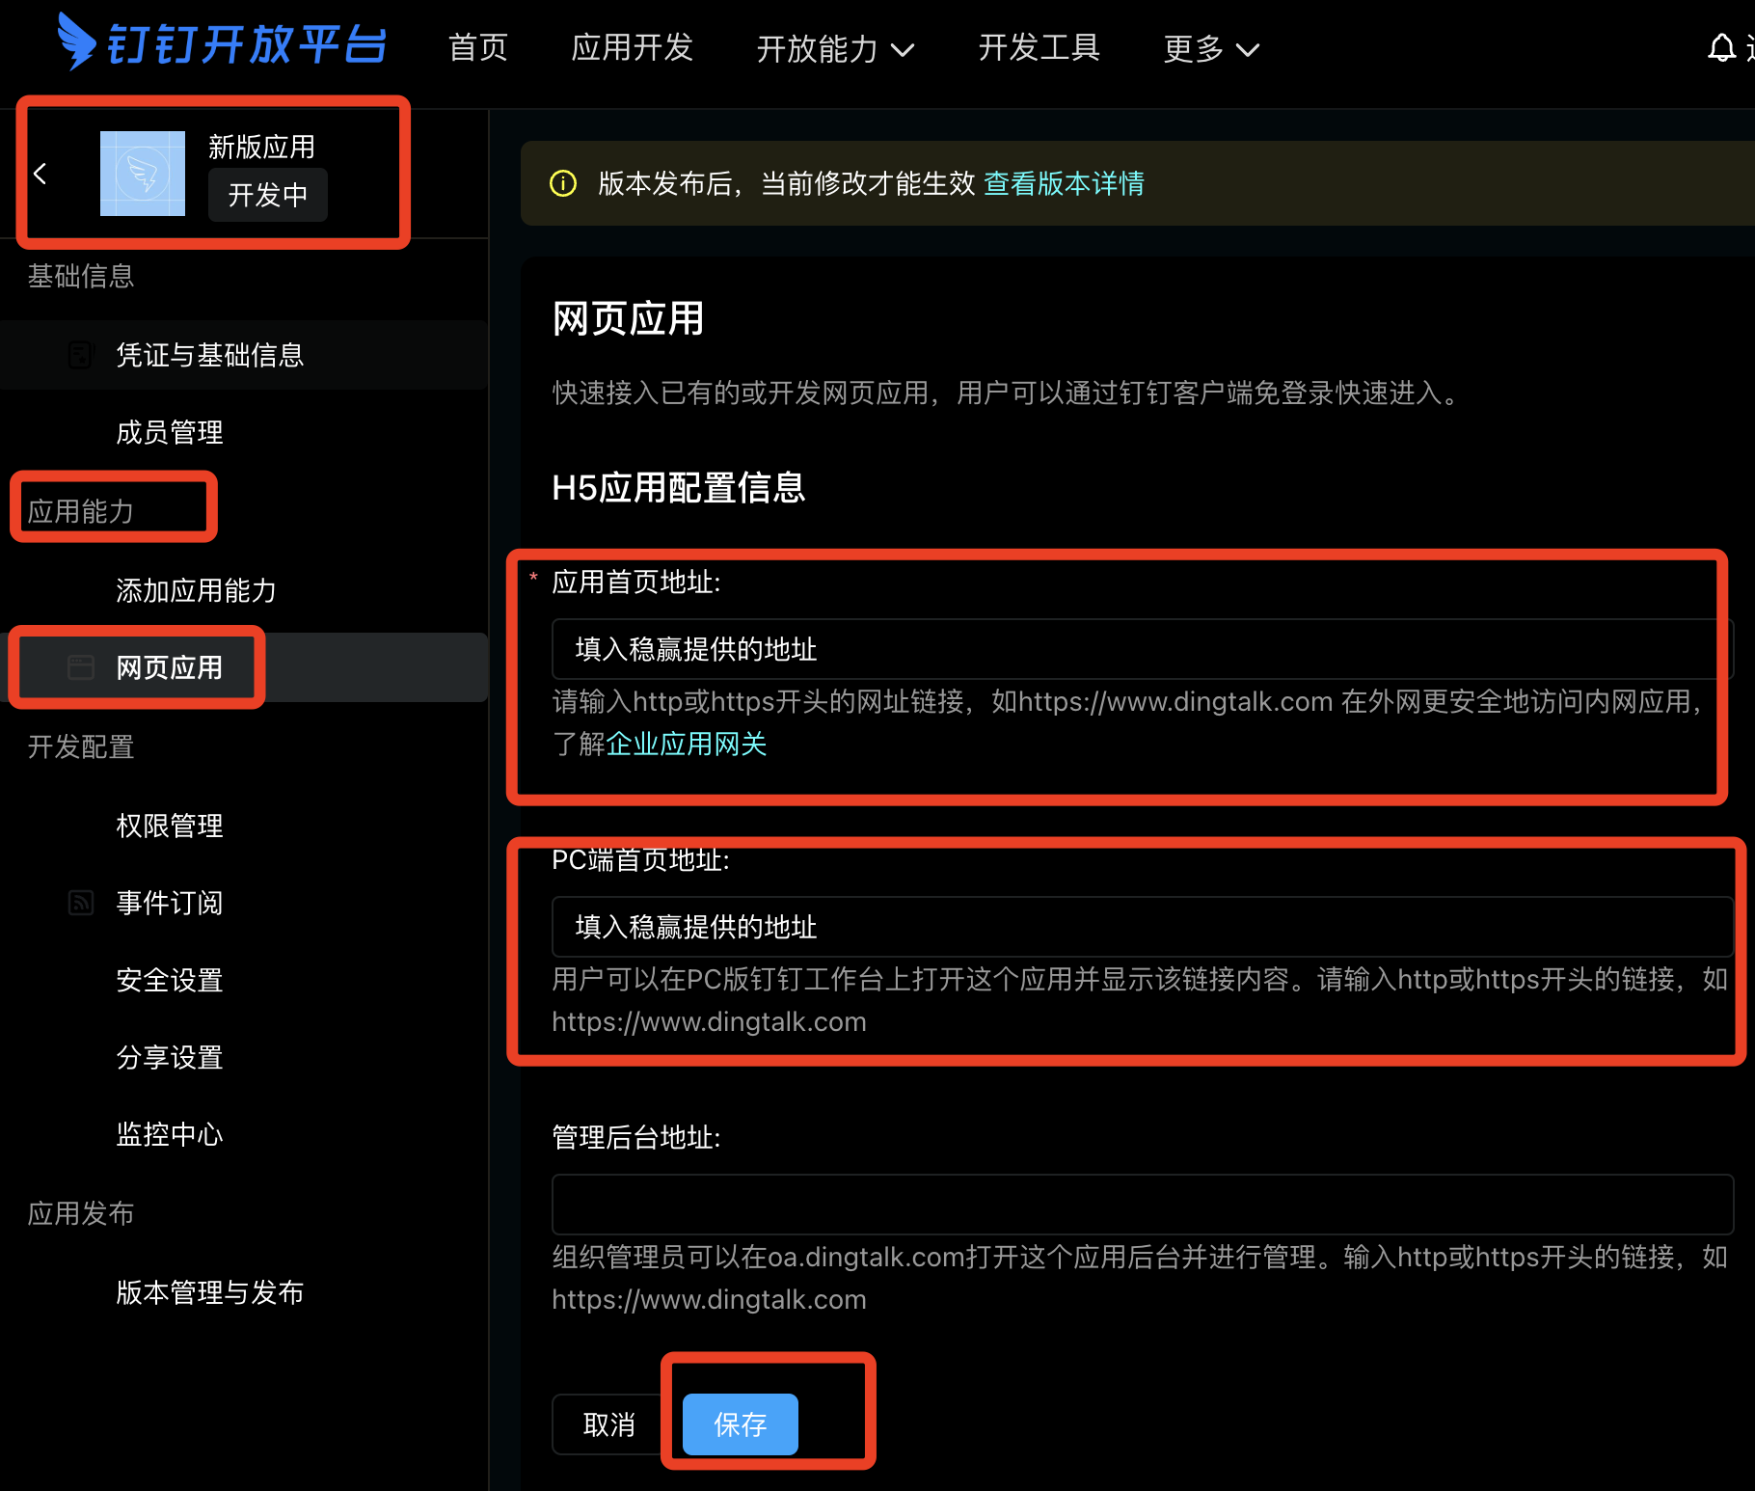Open the notification bell icon

1721,47
